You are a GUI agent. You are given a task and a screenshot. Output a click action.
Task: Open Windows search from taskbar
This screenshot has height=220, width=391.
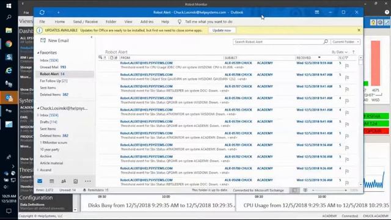coord(9,17)
